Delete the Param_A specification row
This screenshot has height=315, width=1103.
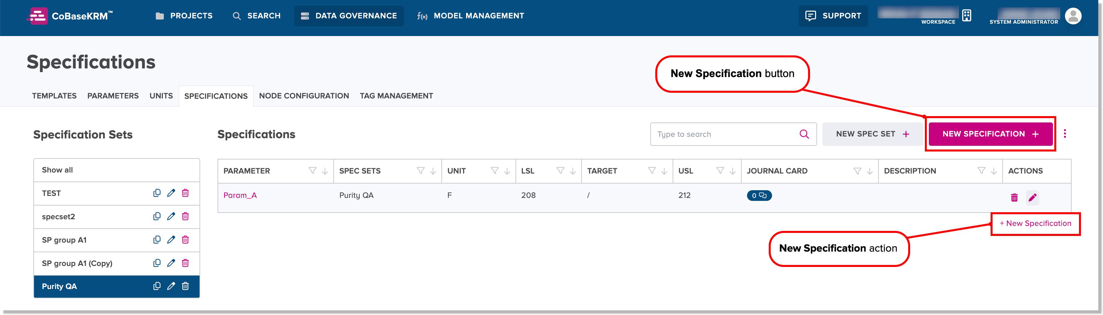(x=1014, y=197)
